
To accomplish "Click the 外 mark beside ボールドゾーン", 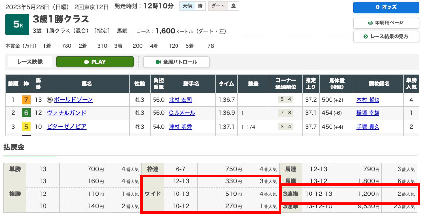I will tap(50, 100).
